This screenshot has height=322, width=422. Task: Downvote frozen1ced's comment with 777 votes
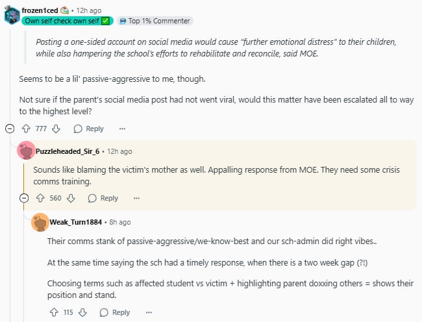[x=56, y=129]
